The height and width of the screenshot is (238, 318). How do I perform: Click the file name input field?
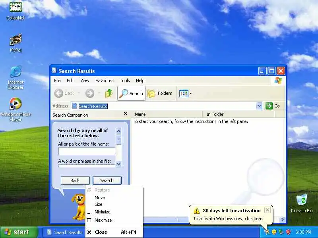pyautogui.click(x=87, y=151)
